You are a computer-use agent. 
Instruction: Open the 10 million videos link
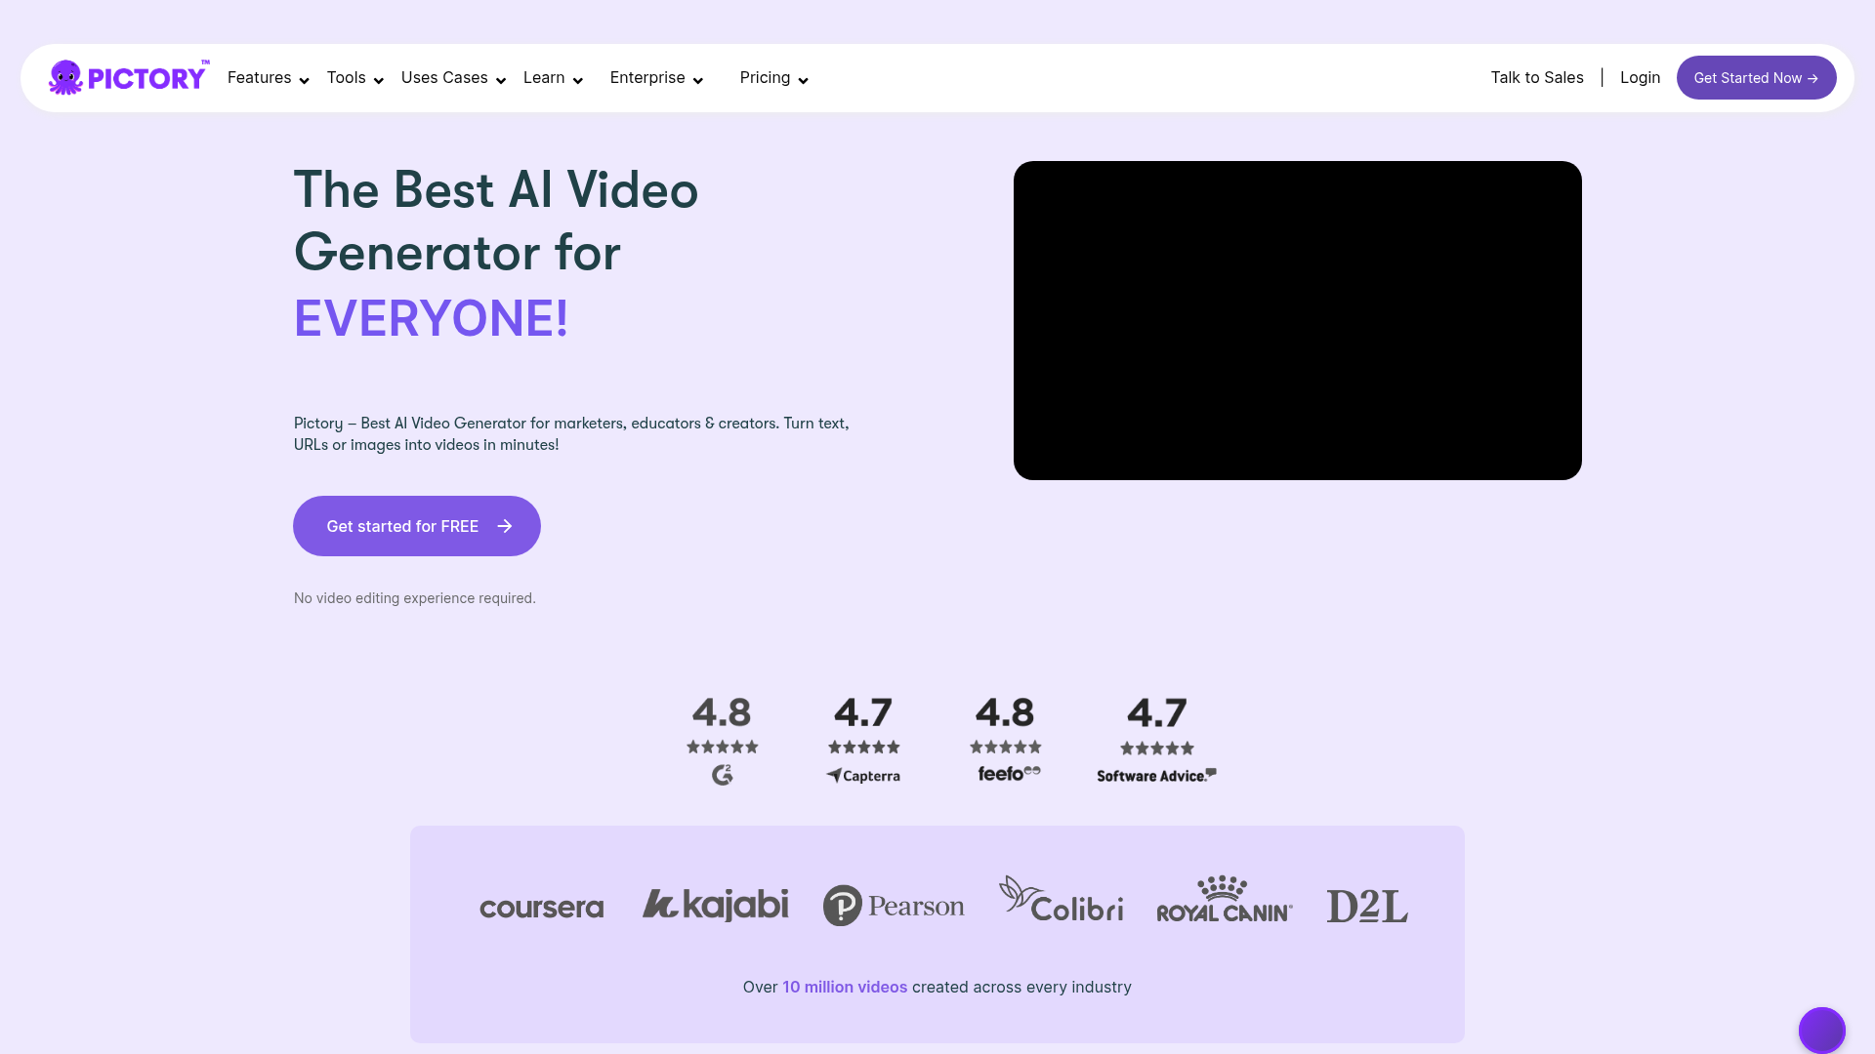coord(843,987)
